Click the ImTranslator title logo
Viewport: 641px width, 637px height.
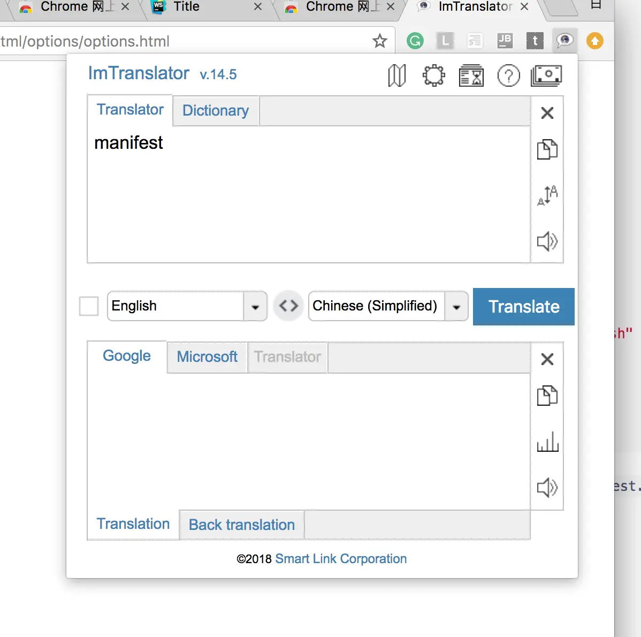click(139, 73)
